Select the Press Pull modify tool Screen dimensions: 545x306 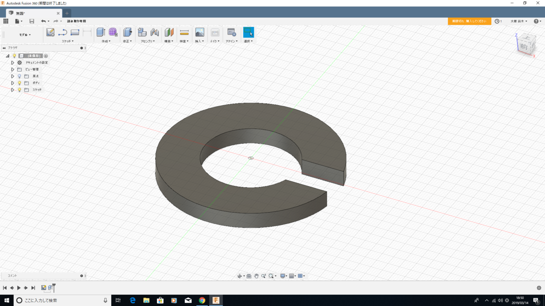[128, 32]
